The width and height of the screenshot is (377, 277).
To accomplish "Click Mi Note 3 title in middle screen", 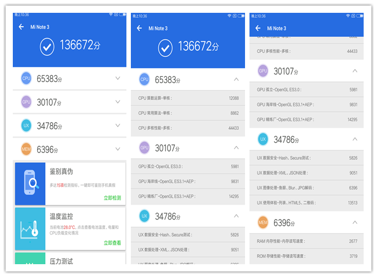I will [158, 28].
